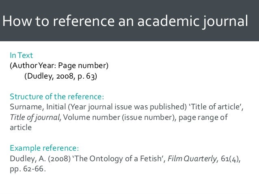Image resolution: width=259 pixels, height=194 pixels.
Task: Click the '(Dudley, 2008, p. 63)' citation example
Action: click(x=61, y=75)
